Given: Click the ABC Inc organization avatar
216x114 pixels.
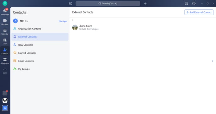Looking at the screenshot, I should [x=15, y=21].
